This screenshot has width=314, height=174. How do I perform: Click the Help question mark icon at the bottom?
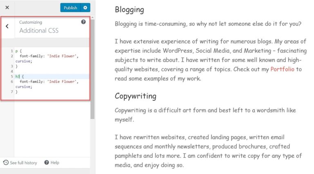47,163
